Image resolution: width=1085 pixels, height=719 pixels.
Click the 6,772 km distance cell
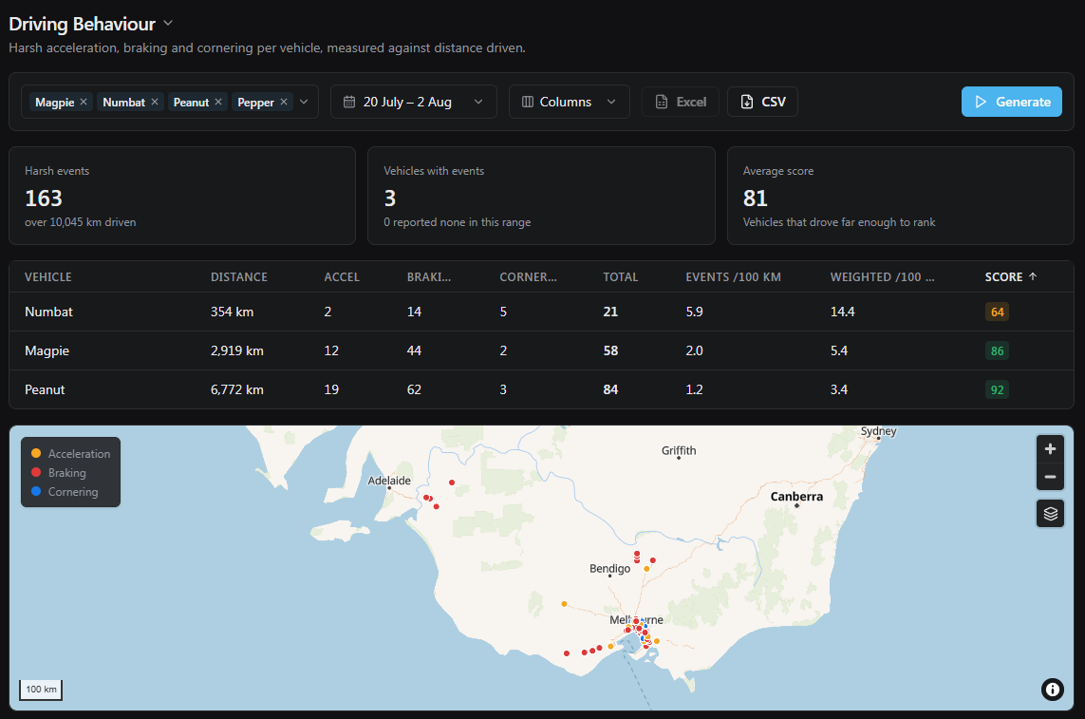point(236,389)
